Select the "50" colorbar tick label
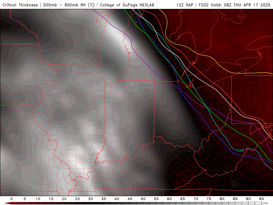Viewport: 273px width, 205px height. tap(143, 199)
